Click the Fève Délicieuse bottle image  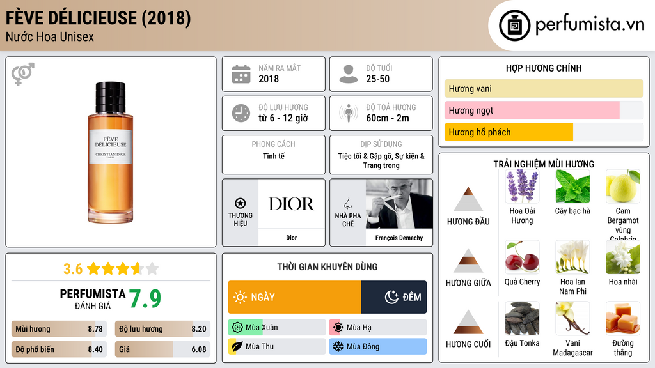click(x=111, y=152)
